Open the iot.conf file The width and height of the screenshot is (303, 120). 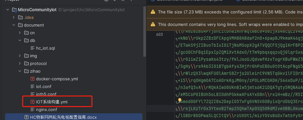[x=44, y=86]
